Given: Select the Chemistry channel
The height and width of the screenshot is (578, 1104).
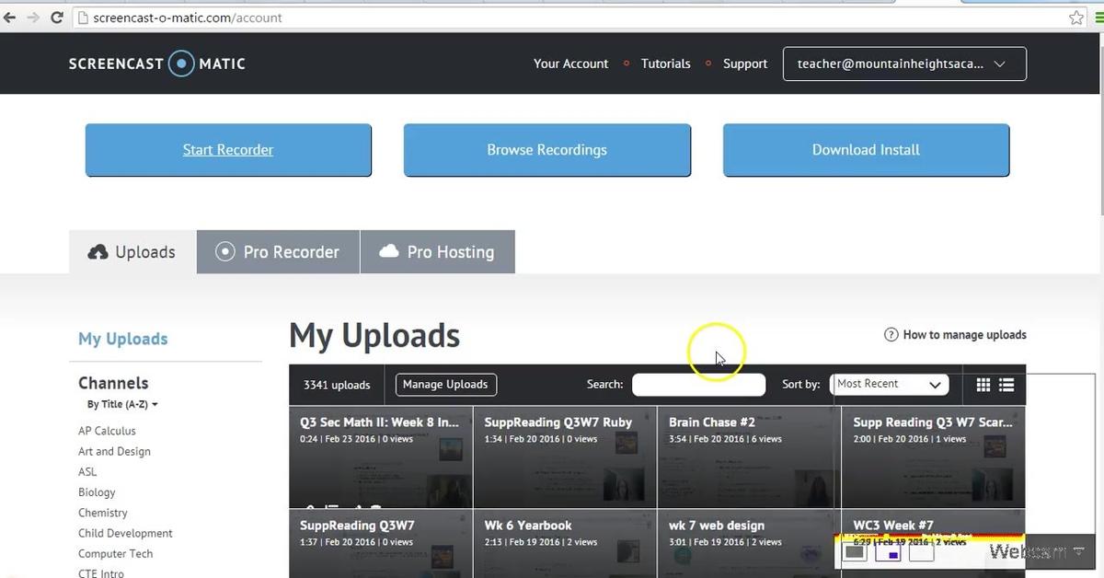Looking at the screenshot, I should [103, 513].
